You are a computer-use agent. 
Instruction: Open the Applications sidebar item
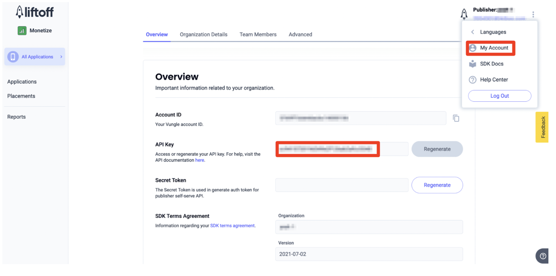click(x=22, y=82)
